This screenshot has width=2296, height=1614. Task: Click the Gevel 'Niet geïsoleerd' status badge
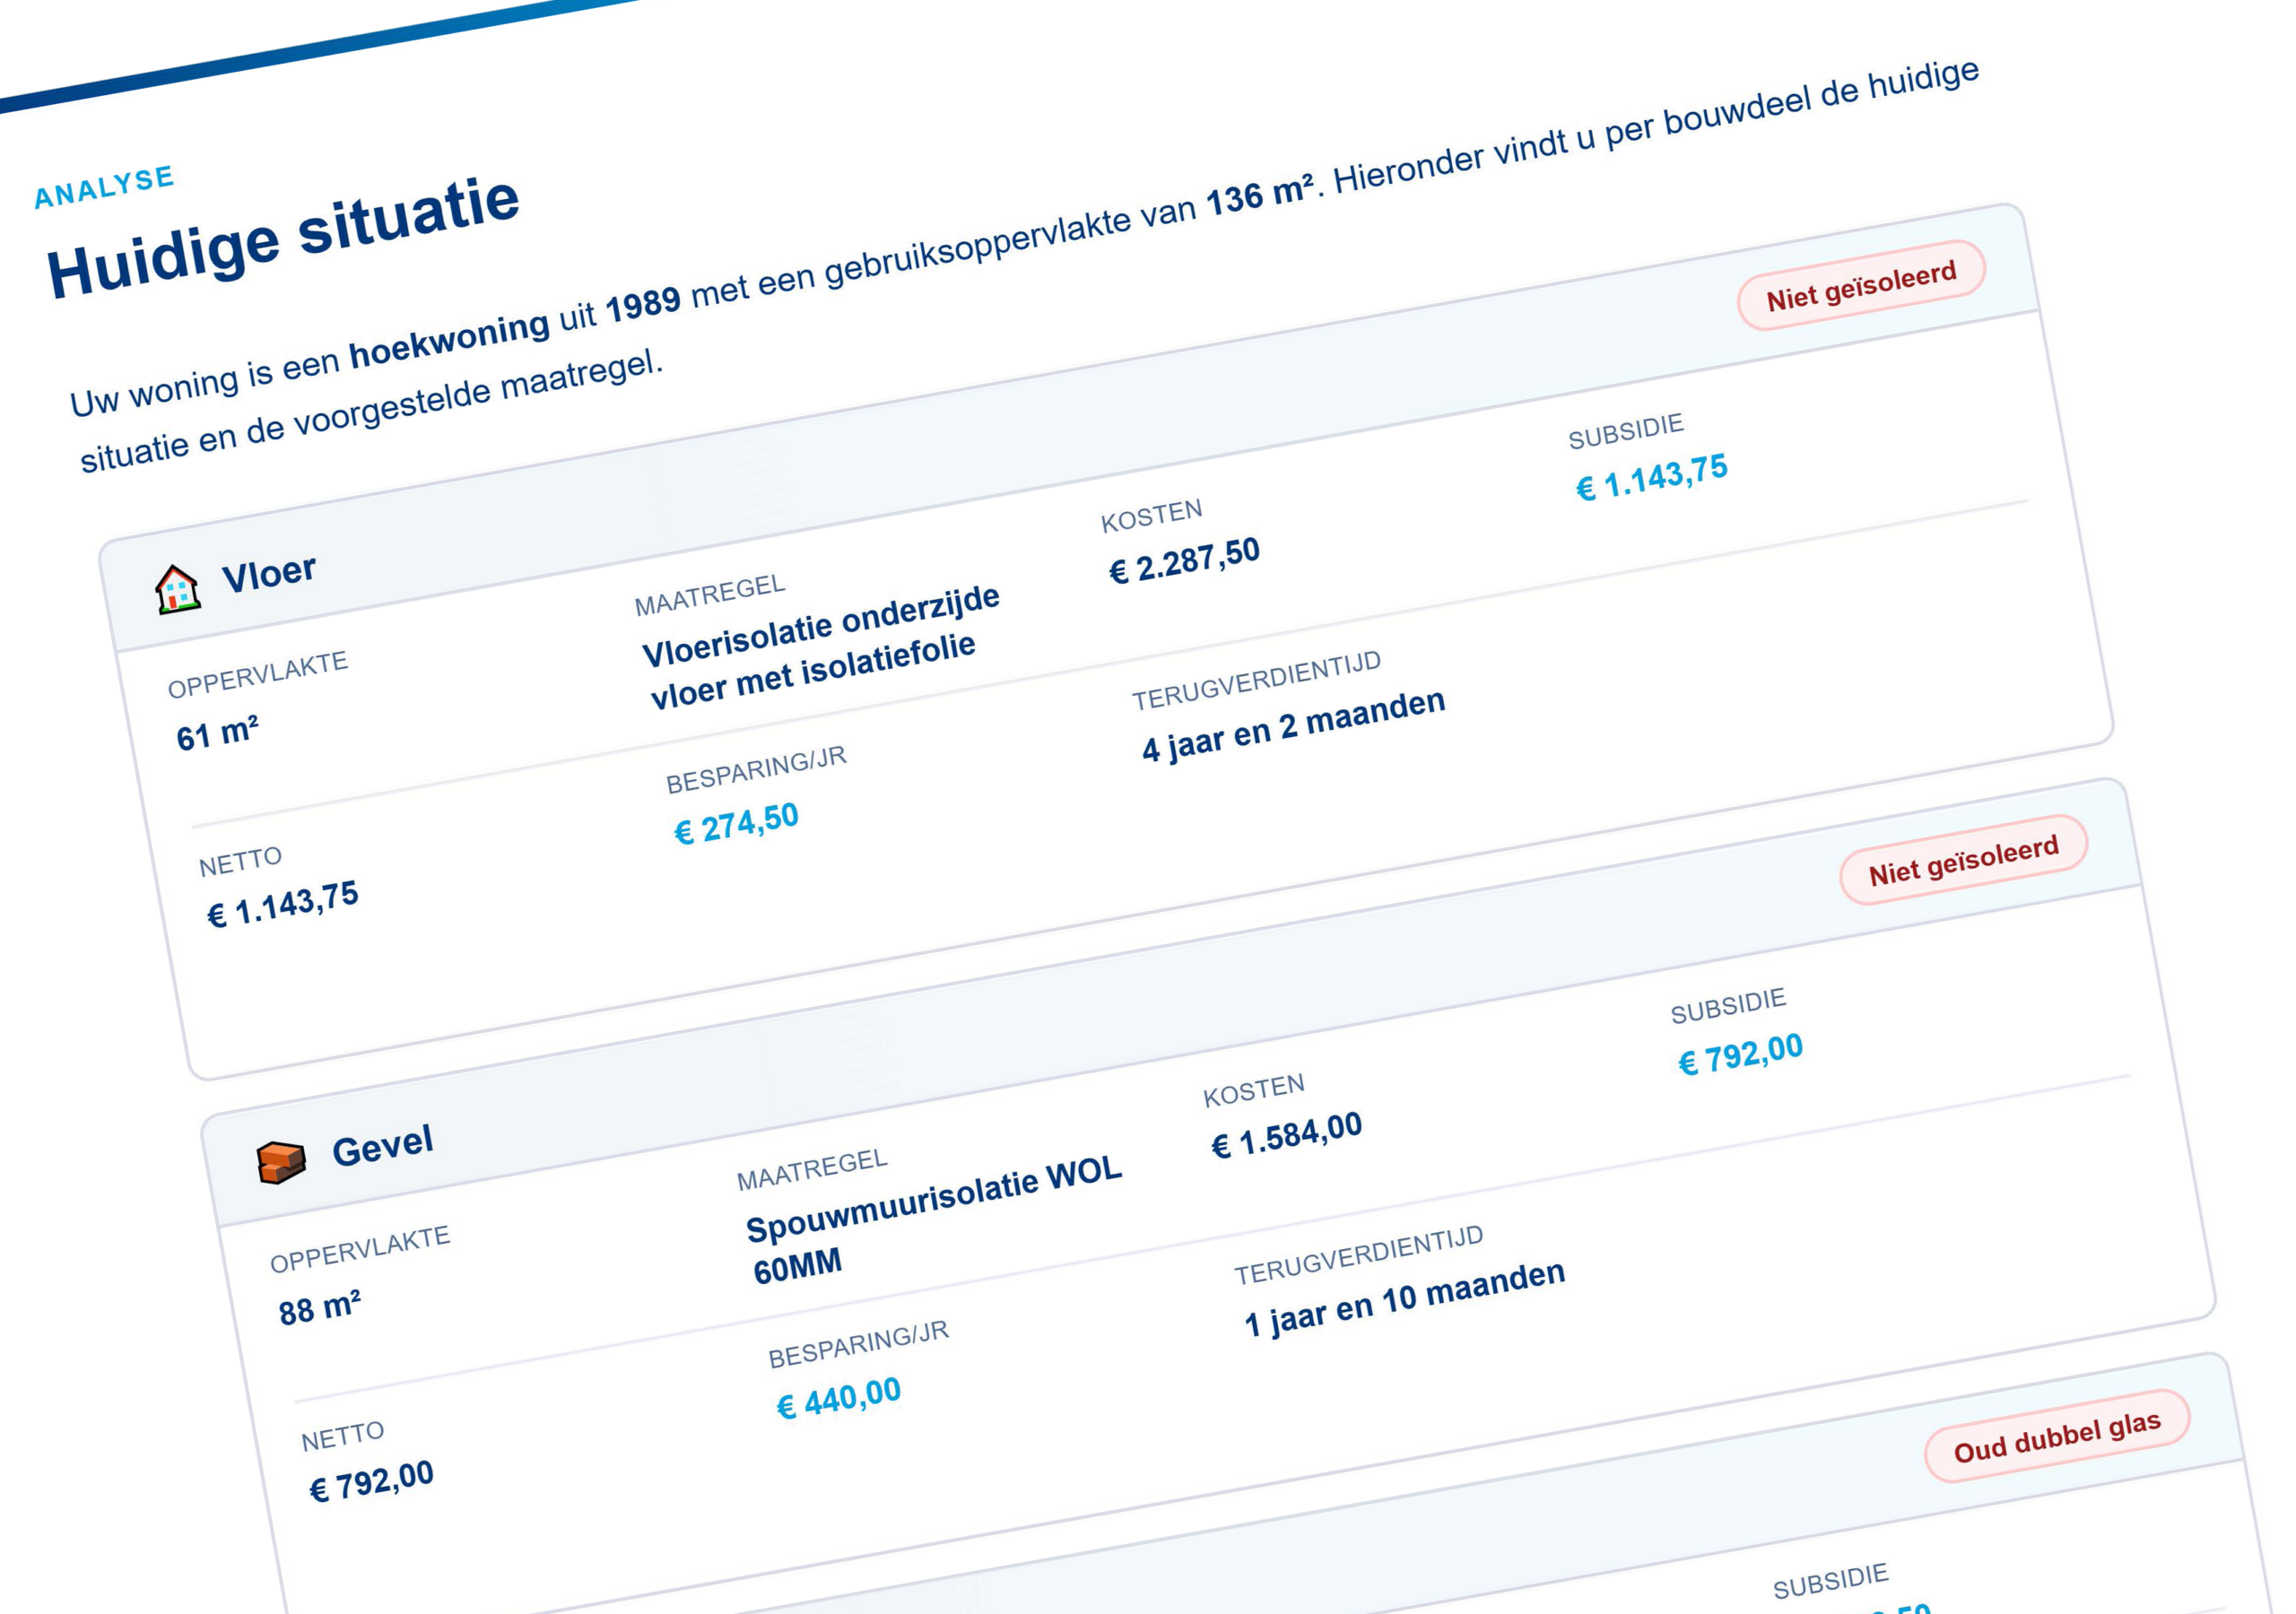point(1963,861)
